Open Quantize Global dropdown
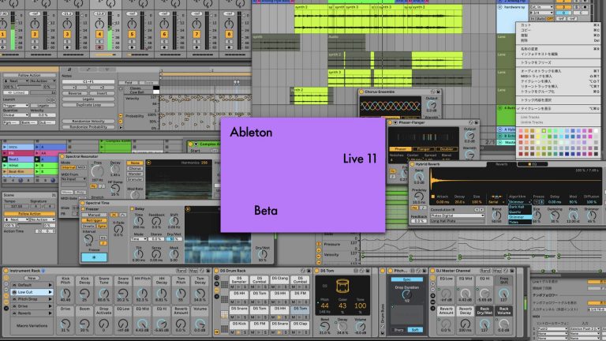Image resolution: width=606 pixels, height=341 pixels. (16, 114)
